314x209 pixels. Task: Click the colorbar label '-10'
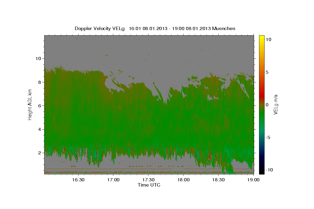pyautogui.click(x=269, y=170)
